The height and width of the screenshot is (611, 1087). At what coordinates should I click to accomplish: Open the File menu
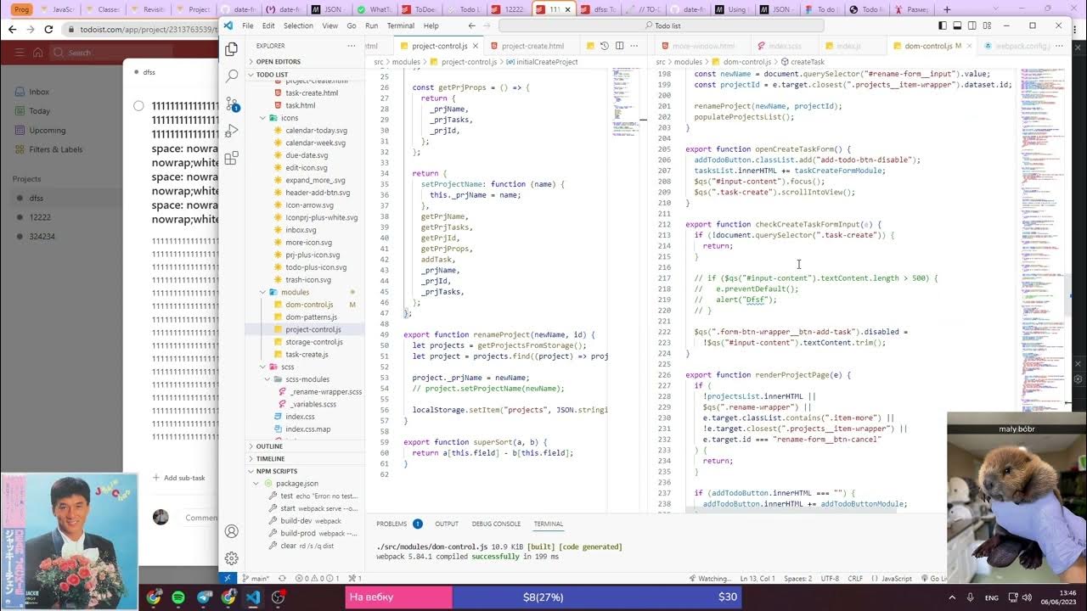point(248,25)
